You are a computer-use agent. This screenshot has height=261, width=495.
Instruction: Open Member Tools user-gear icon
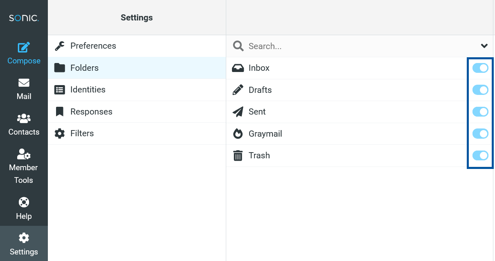(24, 154)
